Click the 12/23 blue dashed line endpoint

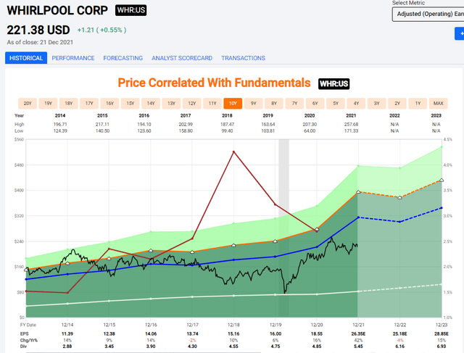point(442,208)
